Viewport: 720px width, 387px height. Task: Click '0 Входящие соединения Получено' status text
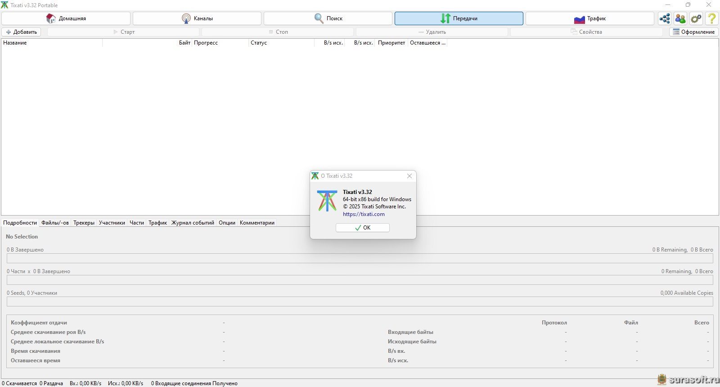point(194,383)
